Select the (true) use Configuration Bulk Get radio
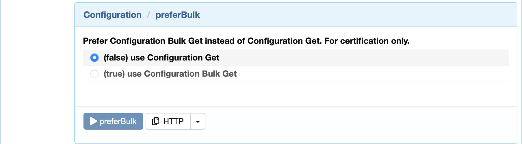This screenshot has height=144, width=522. pos(94,74)
